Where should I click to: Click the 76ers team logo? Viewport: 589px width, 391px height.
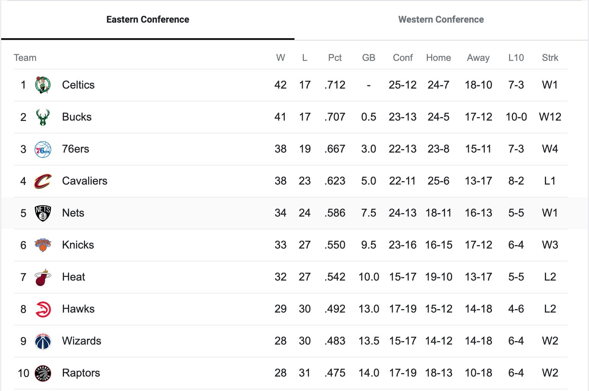tap(43, 149)
